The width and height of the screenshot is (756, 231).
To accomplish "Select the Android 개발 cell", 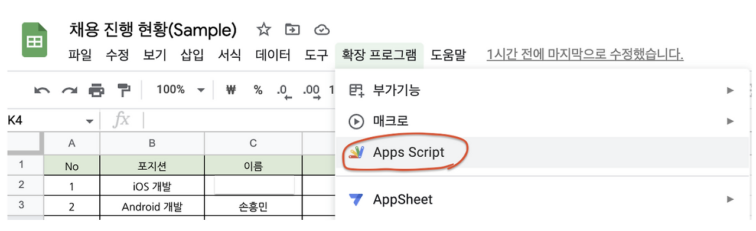I will (152, 207).
